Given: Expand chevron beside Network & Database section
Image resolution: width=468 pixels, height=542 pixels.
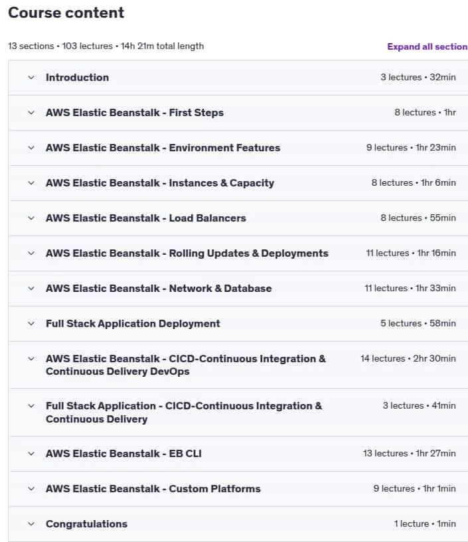Looking at the screenshot, I should click(31, 289).
